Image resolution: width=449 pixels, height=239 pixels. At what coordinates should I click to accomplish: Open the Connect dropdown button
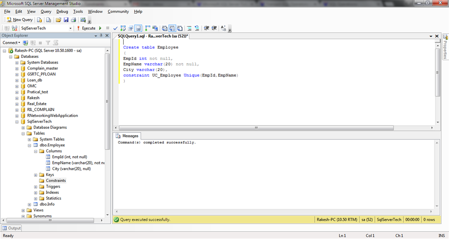(11, 43)
